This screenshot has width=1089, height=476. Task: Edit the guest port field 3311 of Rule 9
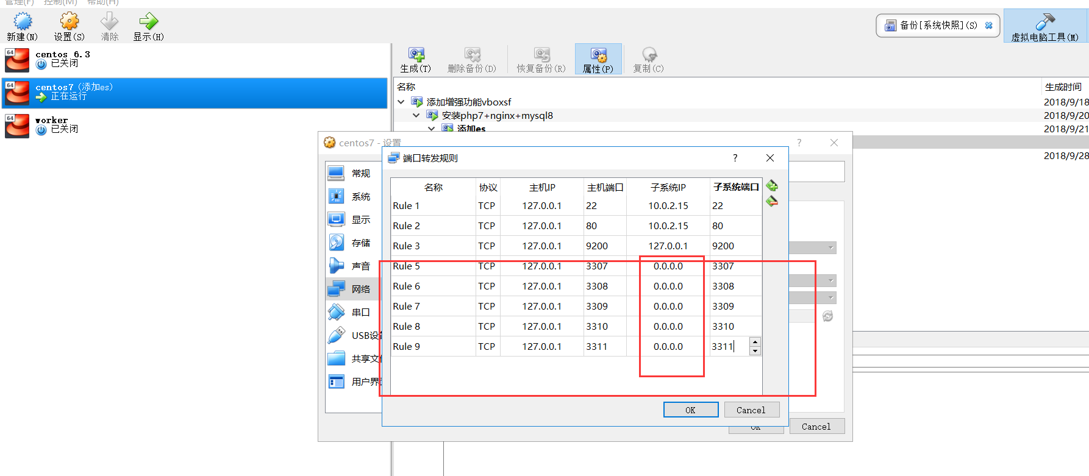(730, 347)
